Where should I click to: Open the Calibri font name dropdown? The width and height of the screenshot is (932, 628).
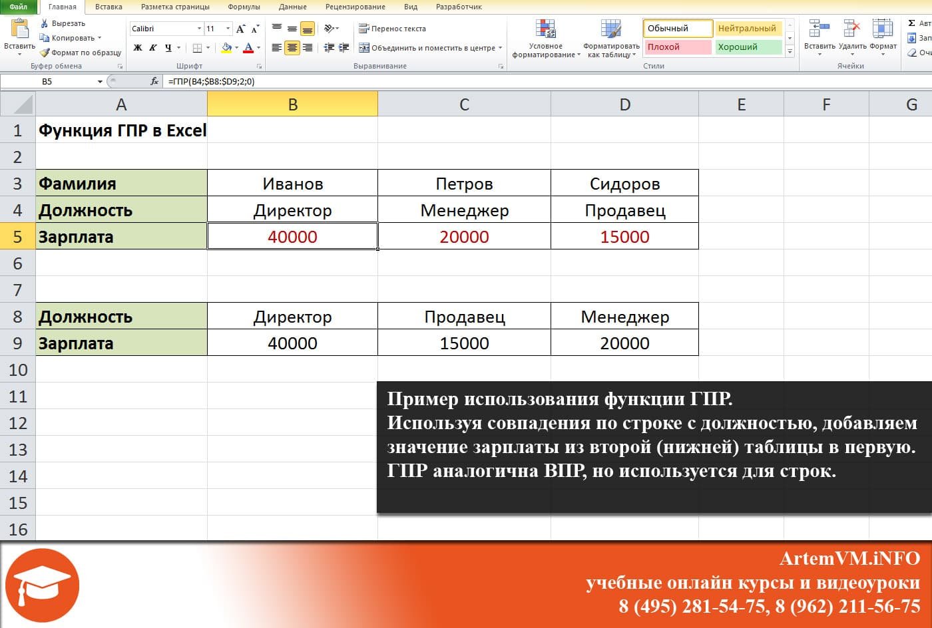(x=199, y=29)
